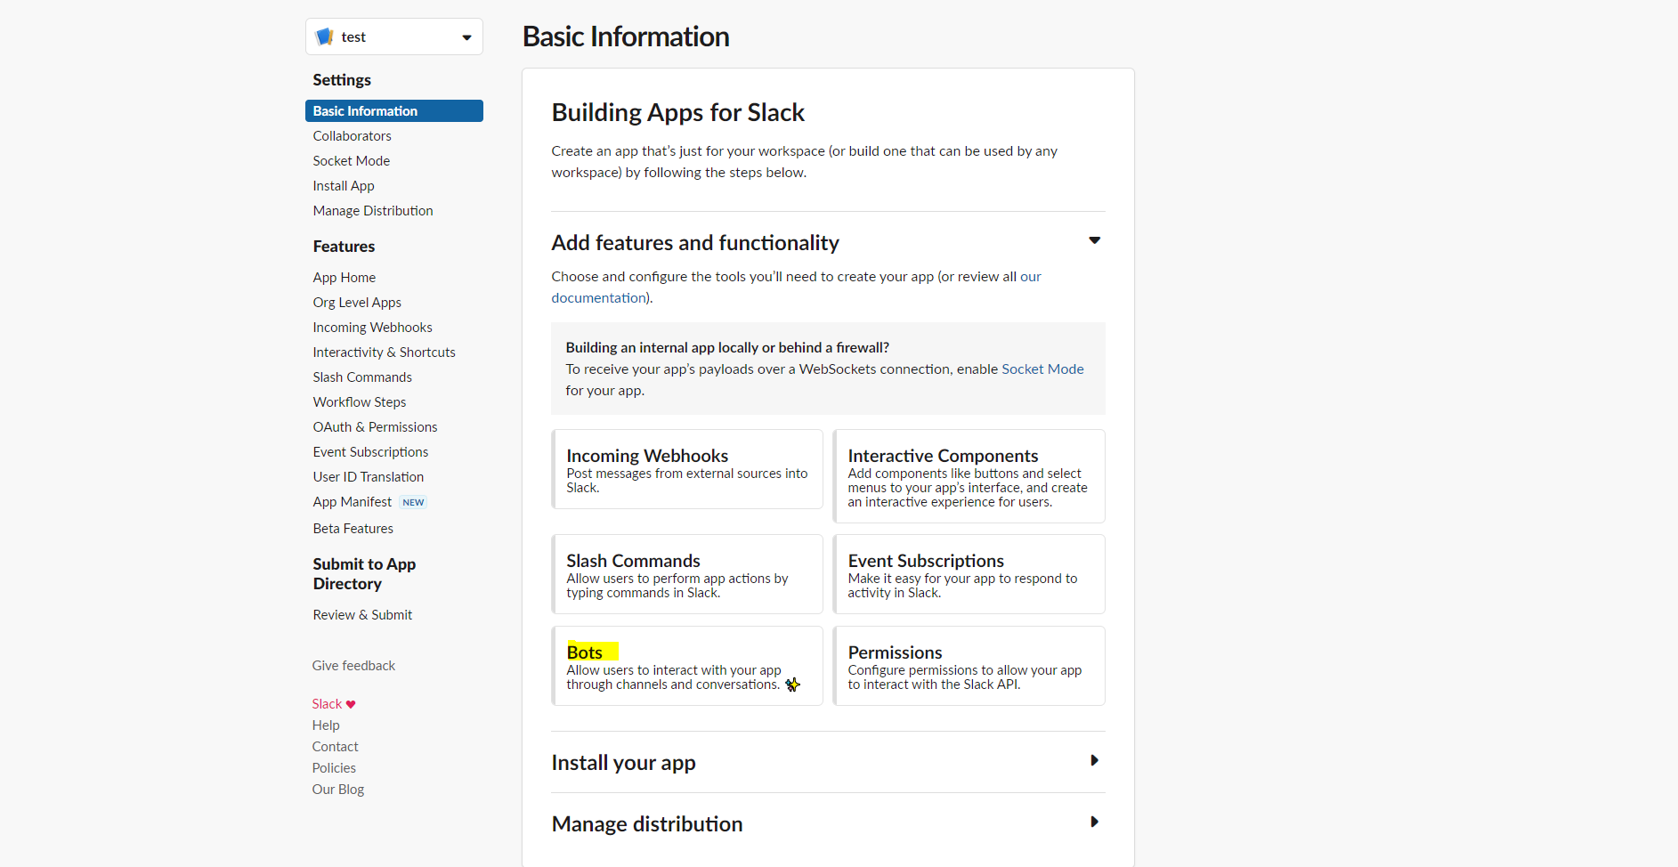Select Basic Information in Settings sidebar
This screenshot has width=1678, height=867.
point(394,110)
